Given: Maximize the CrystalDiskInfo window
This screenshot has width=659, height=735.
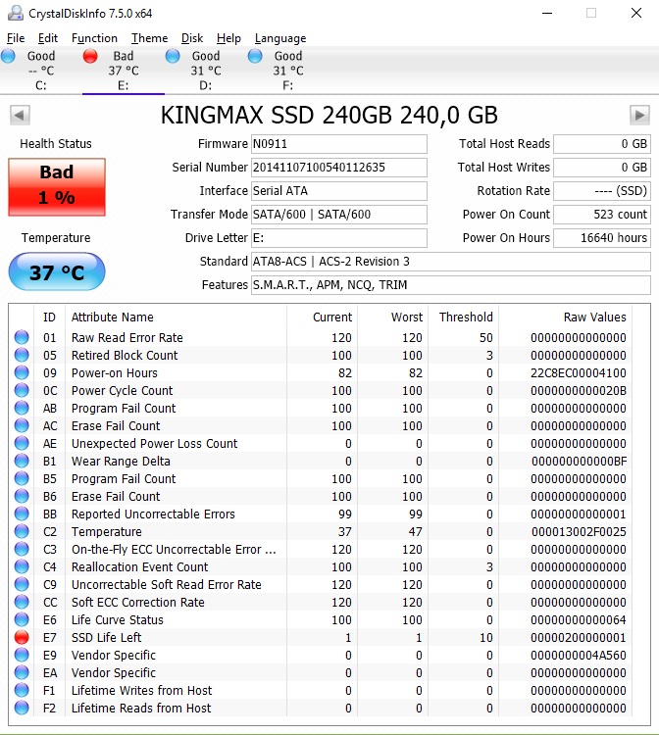Looking at the screenshot, I should click(591, 13).
